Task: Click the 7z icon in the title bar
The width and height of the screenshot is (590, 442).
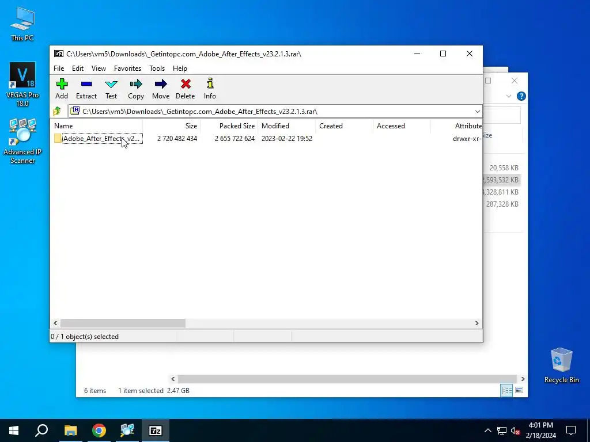Action: click(x=59, y=54)
